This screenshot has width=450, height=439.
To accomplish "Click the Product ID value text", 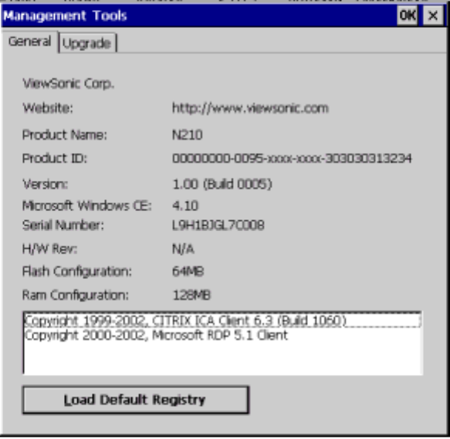I will 292,158.
